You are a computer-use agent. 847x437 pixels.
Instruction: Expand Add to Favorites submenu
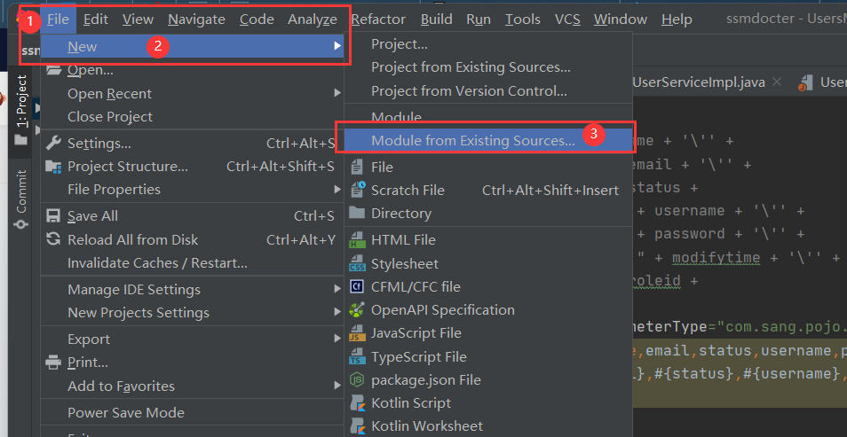click(x=193, y=386)
